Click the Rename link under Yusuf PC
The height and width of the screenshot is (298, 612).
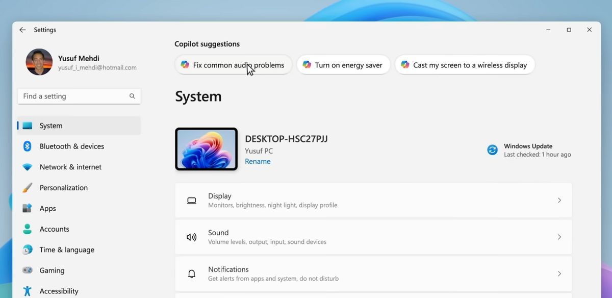click(258, 161)
